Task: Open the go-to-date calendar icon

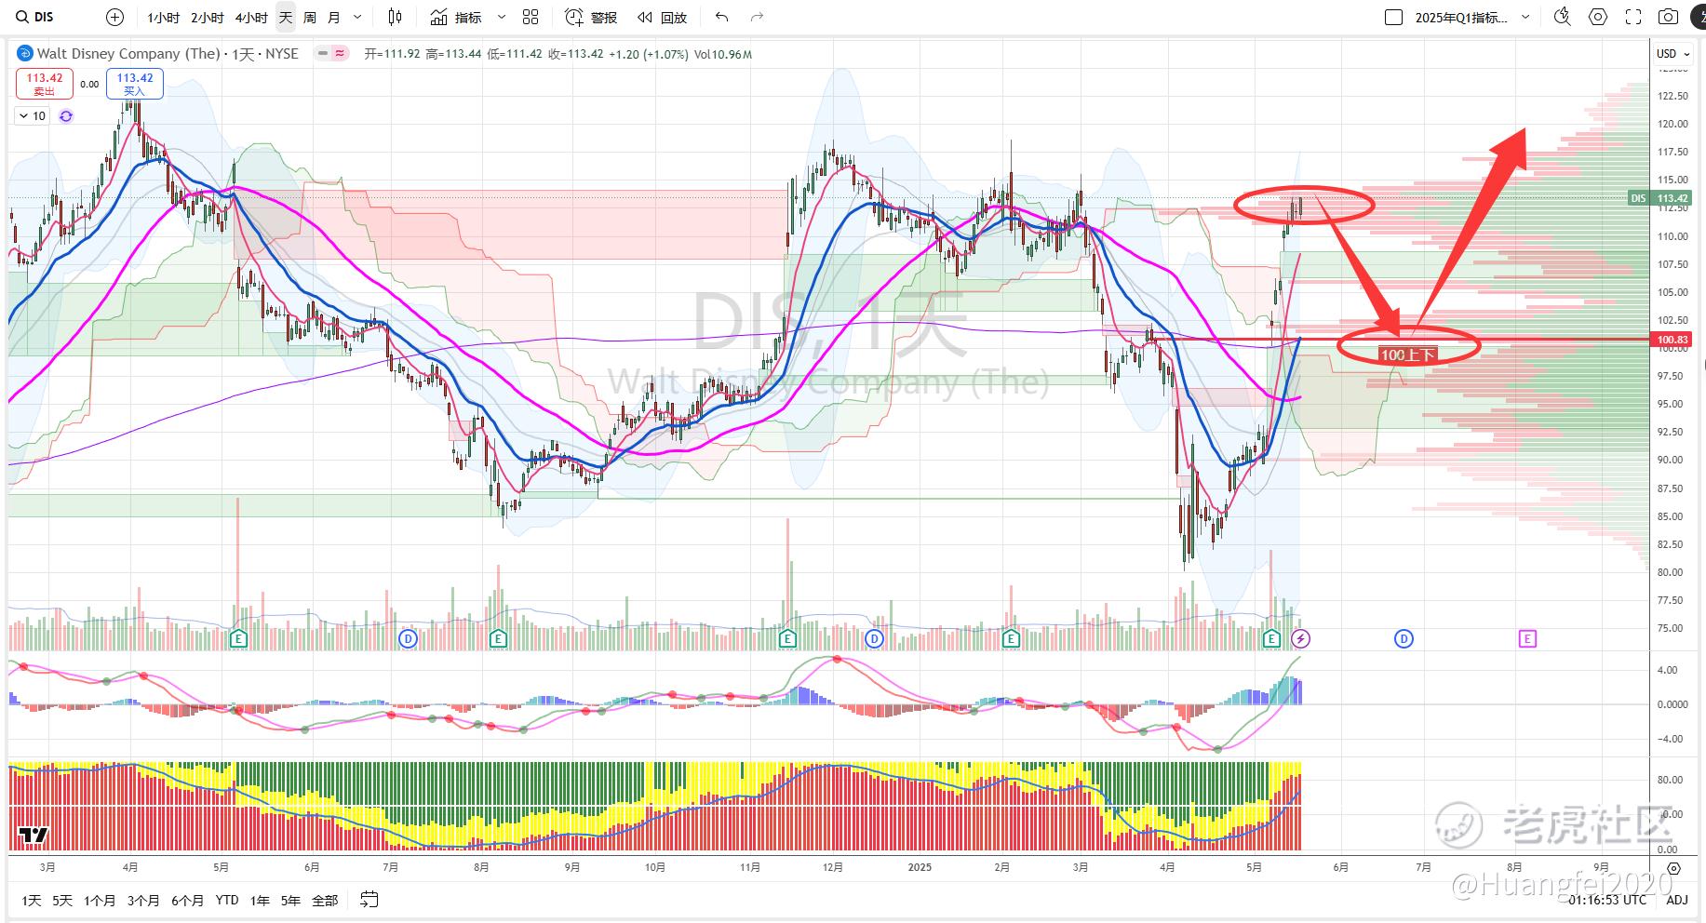Action: coord(369,900)
